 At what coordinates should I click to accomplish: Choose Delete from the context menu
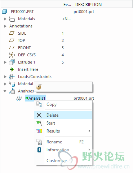click(63, 115)
